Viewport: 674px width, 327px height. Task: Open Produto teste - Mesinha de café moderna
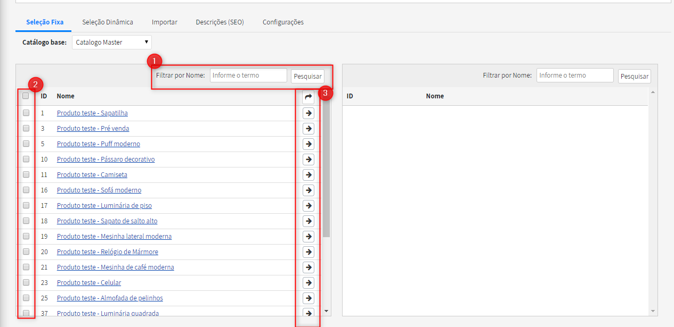click(116, 267)
